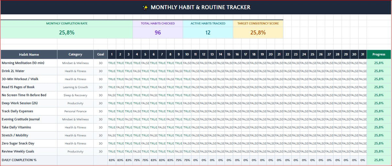Select the 30-Min Workout / Walk habit cell

29,79
